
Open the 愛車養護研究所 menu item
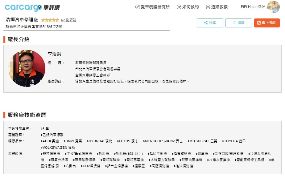(x=155, y=7)
